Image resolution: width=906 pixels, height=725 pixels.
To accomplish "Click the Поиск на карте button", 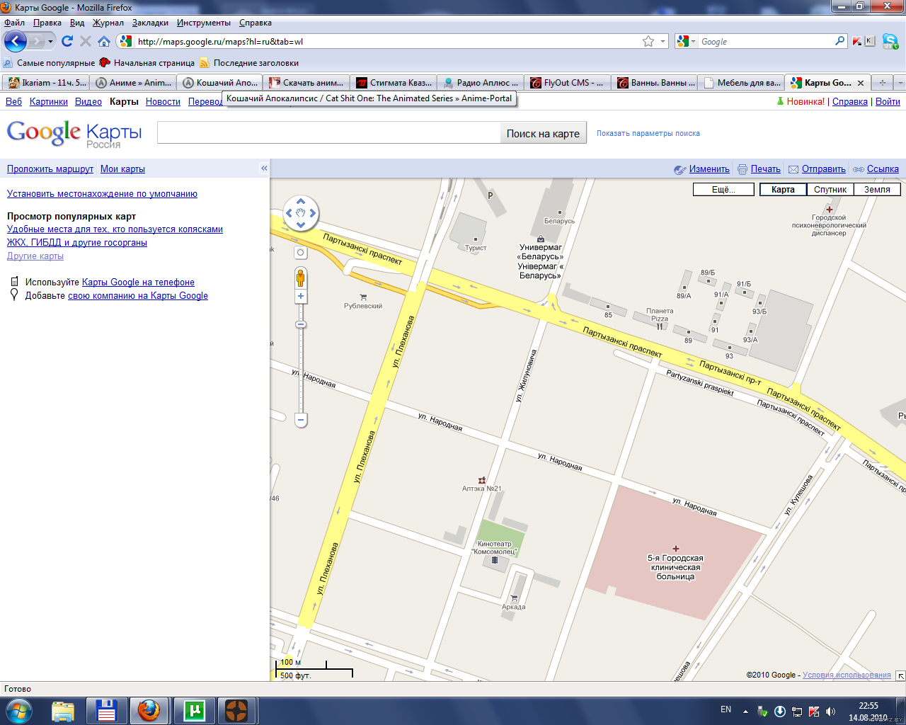I will coord(543,133).
